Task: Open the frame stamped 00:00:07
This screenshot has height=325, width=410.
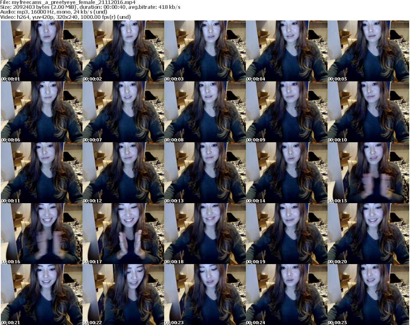Action: coord(123,112)
